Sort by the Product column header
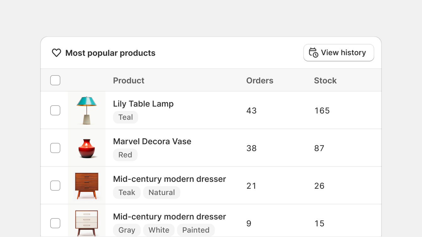The width and height of the screenshot is (422, 237). click(x=129, y=81)
